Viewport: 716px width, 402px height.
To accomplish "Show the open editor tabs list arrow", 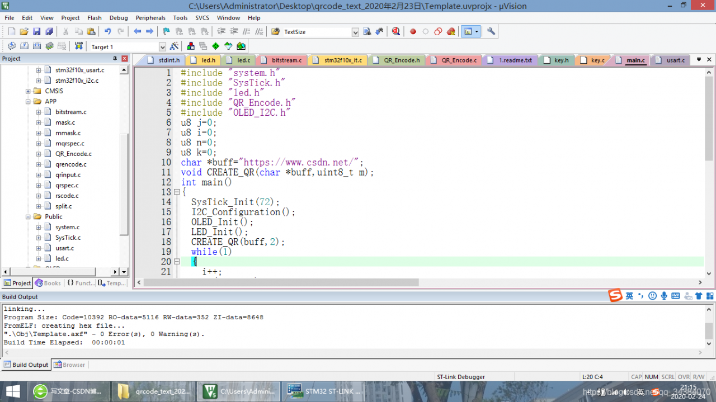I will [x=699, y=59].
